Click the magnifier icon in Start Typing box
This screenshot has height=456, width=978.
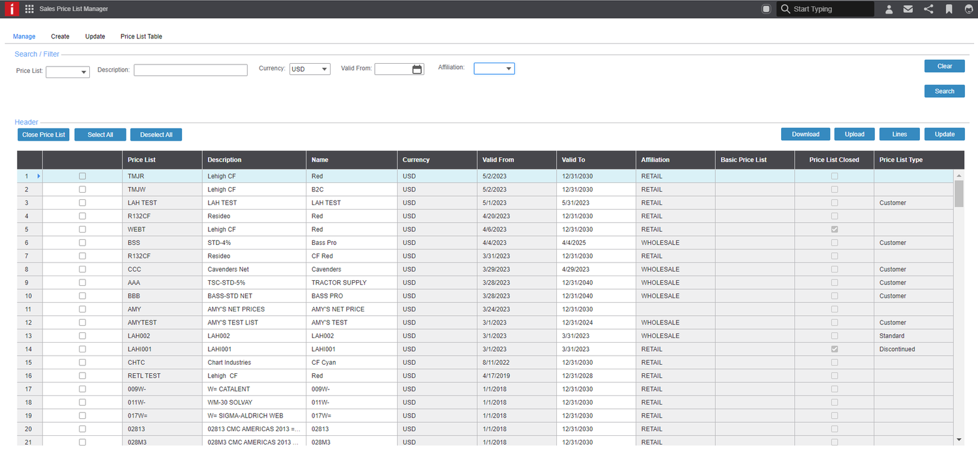(785, 9)
